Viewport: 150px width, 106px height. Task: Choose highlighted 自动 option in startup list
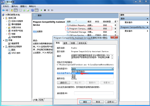(x=93, y=73)
